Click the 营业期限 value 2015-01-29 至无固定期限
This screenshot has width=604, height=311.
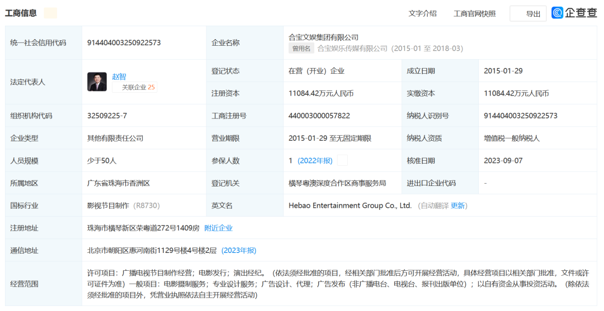[x=330, y=138]
